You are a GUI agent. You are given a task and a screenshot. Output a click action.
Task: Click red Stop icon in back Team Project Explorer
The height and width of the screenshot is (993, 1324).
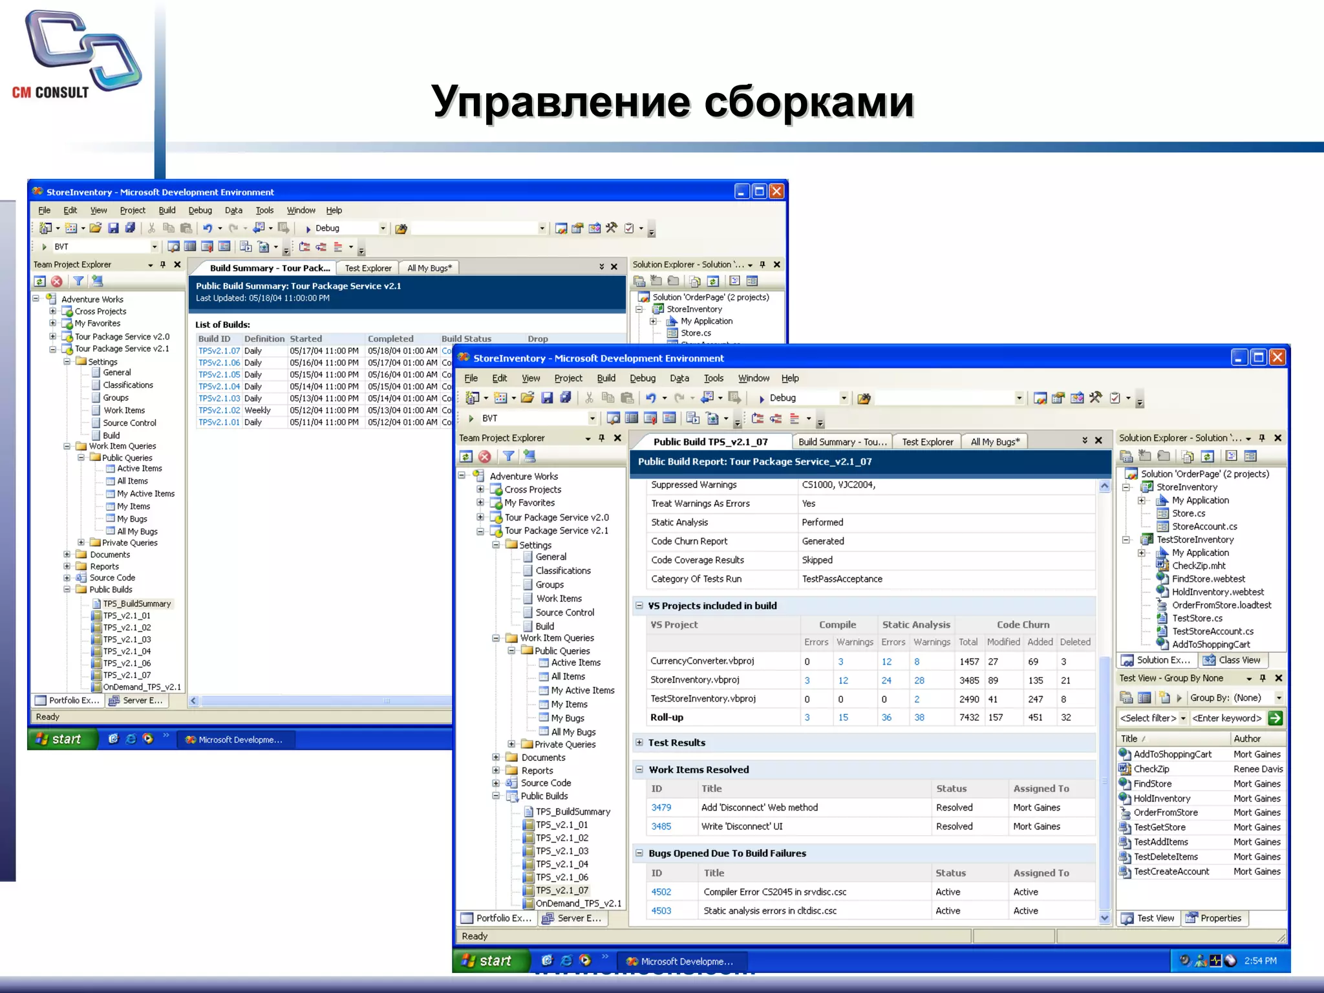pos(57,281)
